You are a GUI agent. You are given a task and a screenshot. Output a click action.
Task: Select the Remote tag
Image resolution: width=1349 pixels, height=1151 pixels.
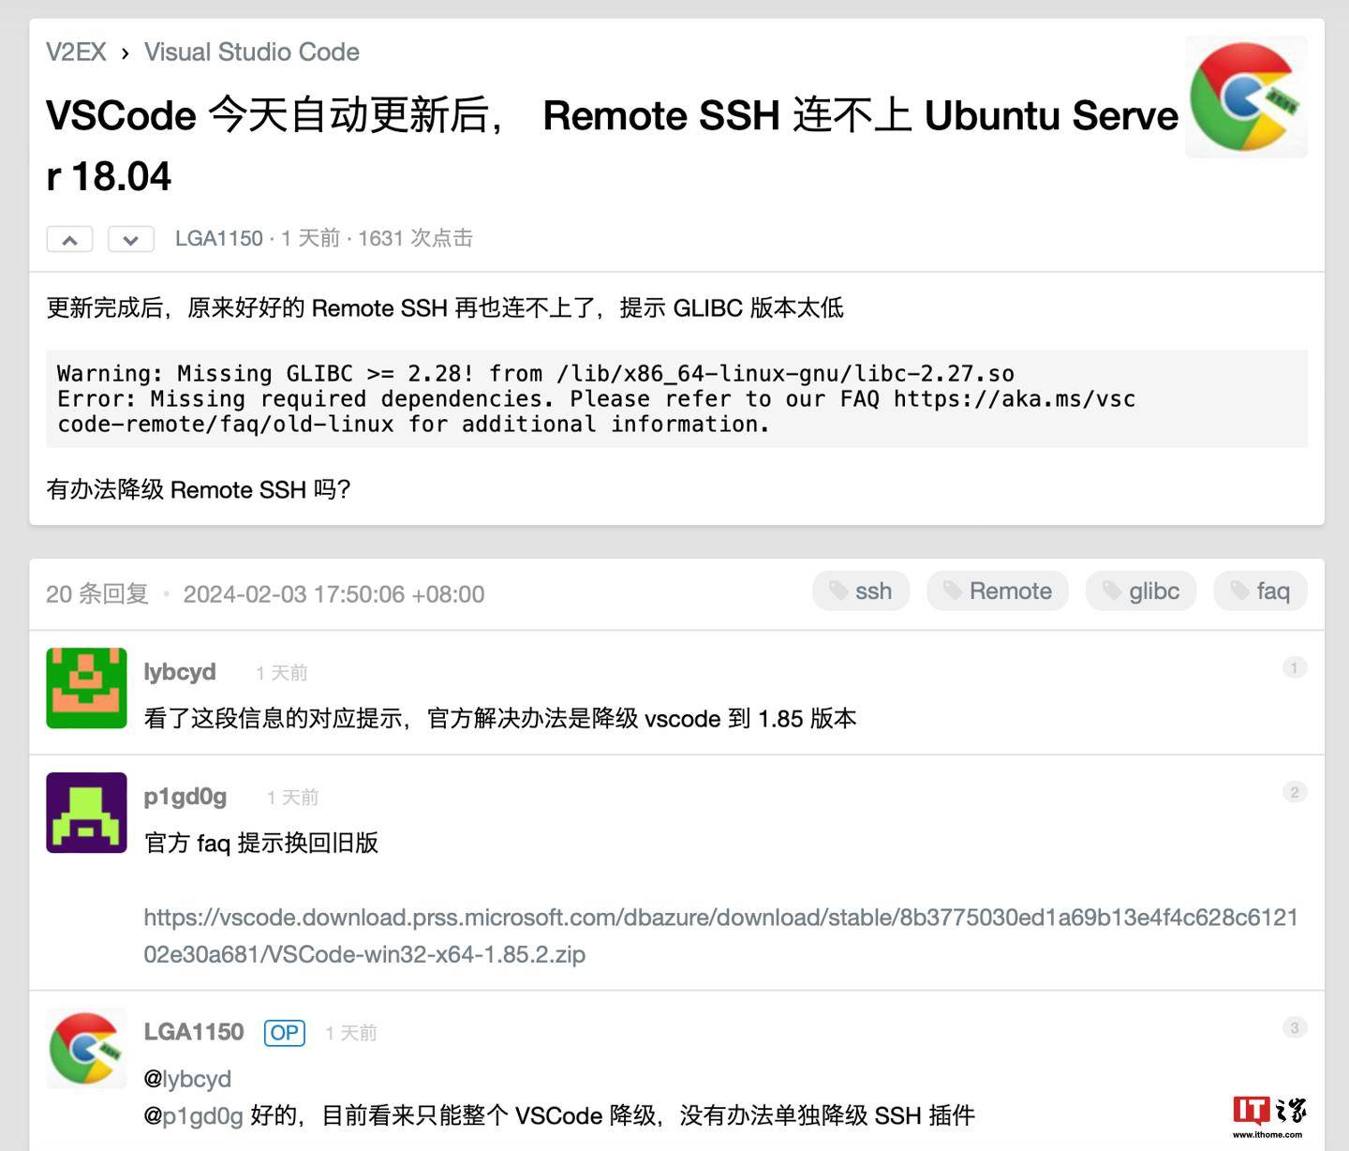pyautogui.click(x=997, y=590)
